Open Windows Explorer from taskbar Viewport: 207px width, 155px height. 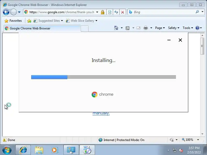pyautogui.click(x=39, y=150)
